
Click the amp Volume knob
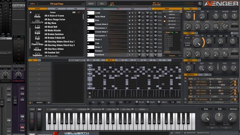point(189,16)
